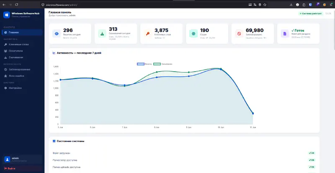Click the browser address bar URL
The image size is (335, 173).
pyautogui.click(x=62, y=5)
